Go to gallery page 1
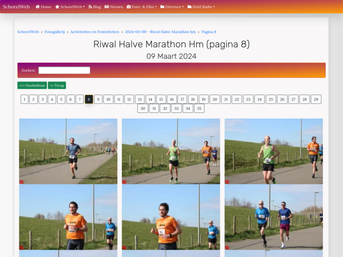343x257 pixels. (24, 99)
